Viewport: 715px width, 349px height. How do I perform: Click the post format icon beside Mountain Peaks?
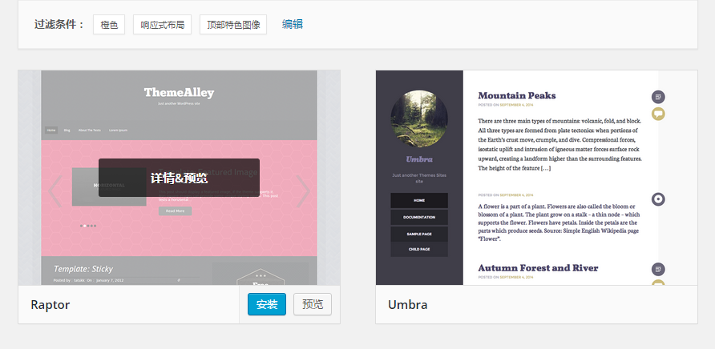658,97
